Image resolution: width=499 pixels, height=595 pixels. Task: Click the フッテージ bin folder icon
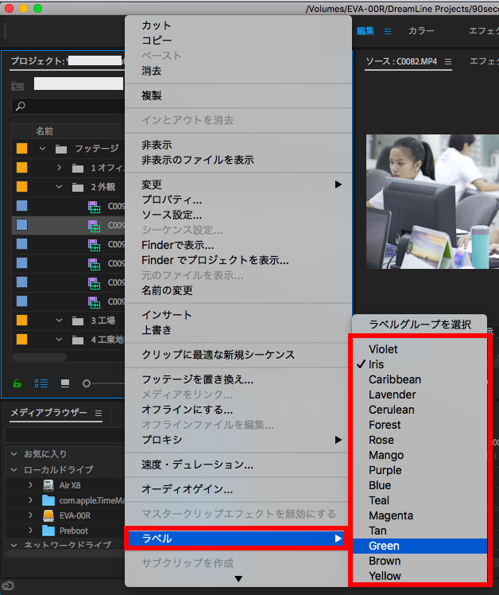click(x=61, y=149)
